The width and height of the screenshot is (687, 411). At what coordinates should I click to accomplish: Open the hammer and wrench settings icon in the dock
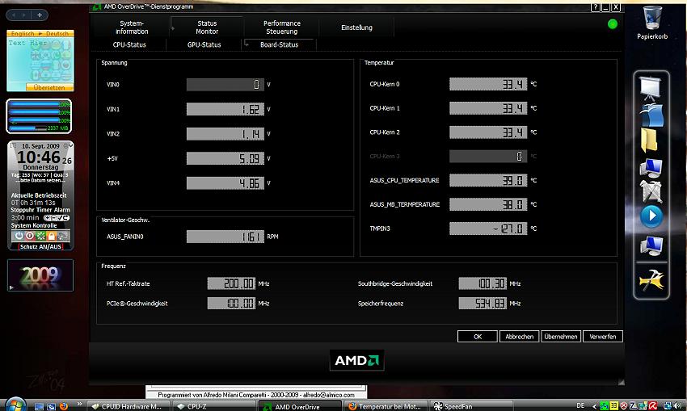pyautogui.click(x=651, y=280)
